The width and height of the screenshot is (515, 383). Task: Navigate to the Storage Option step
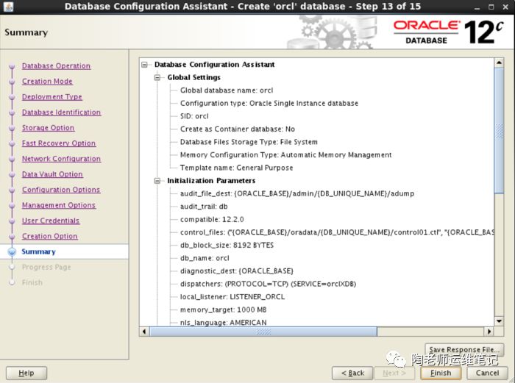(x=48, y=128)
